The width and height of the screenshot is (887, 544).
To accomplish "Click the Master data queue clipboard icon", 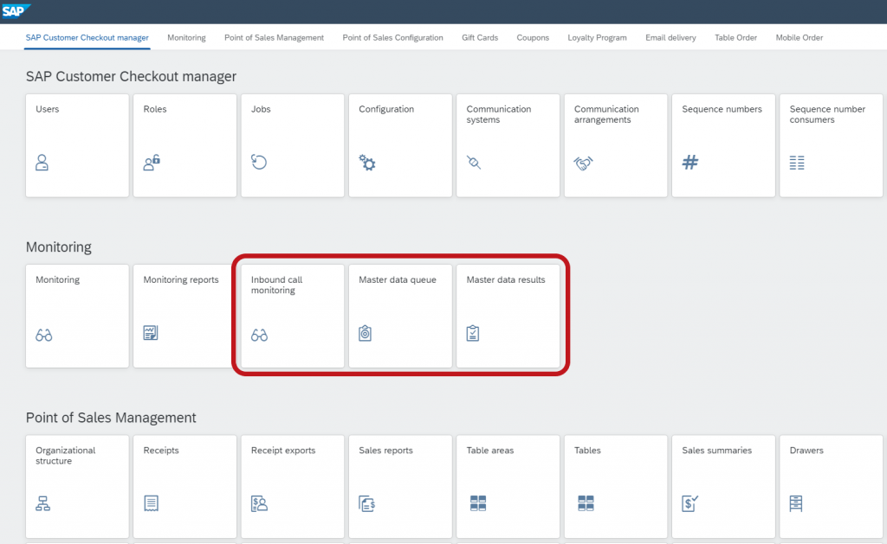I will pos(365,333).
